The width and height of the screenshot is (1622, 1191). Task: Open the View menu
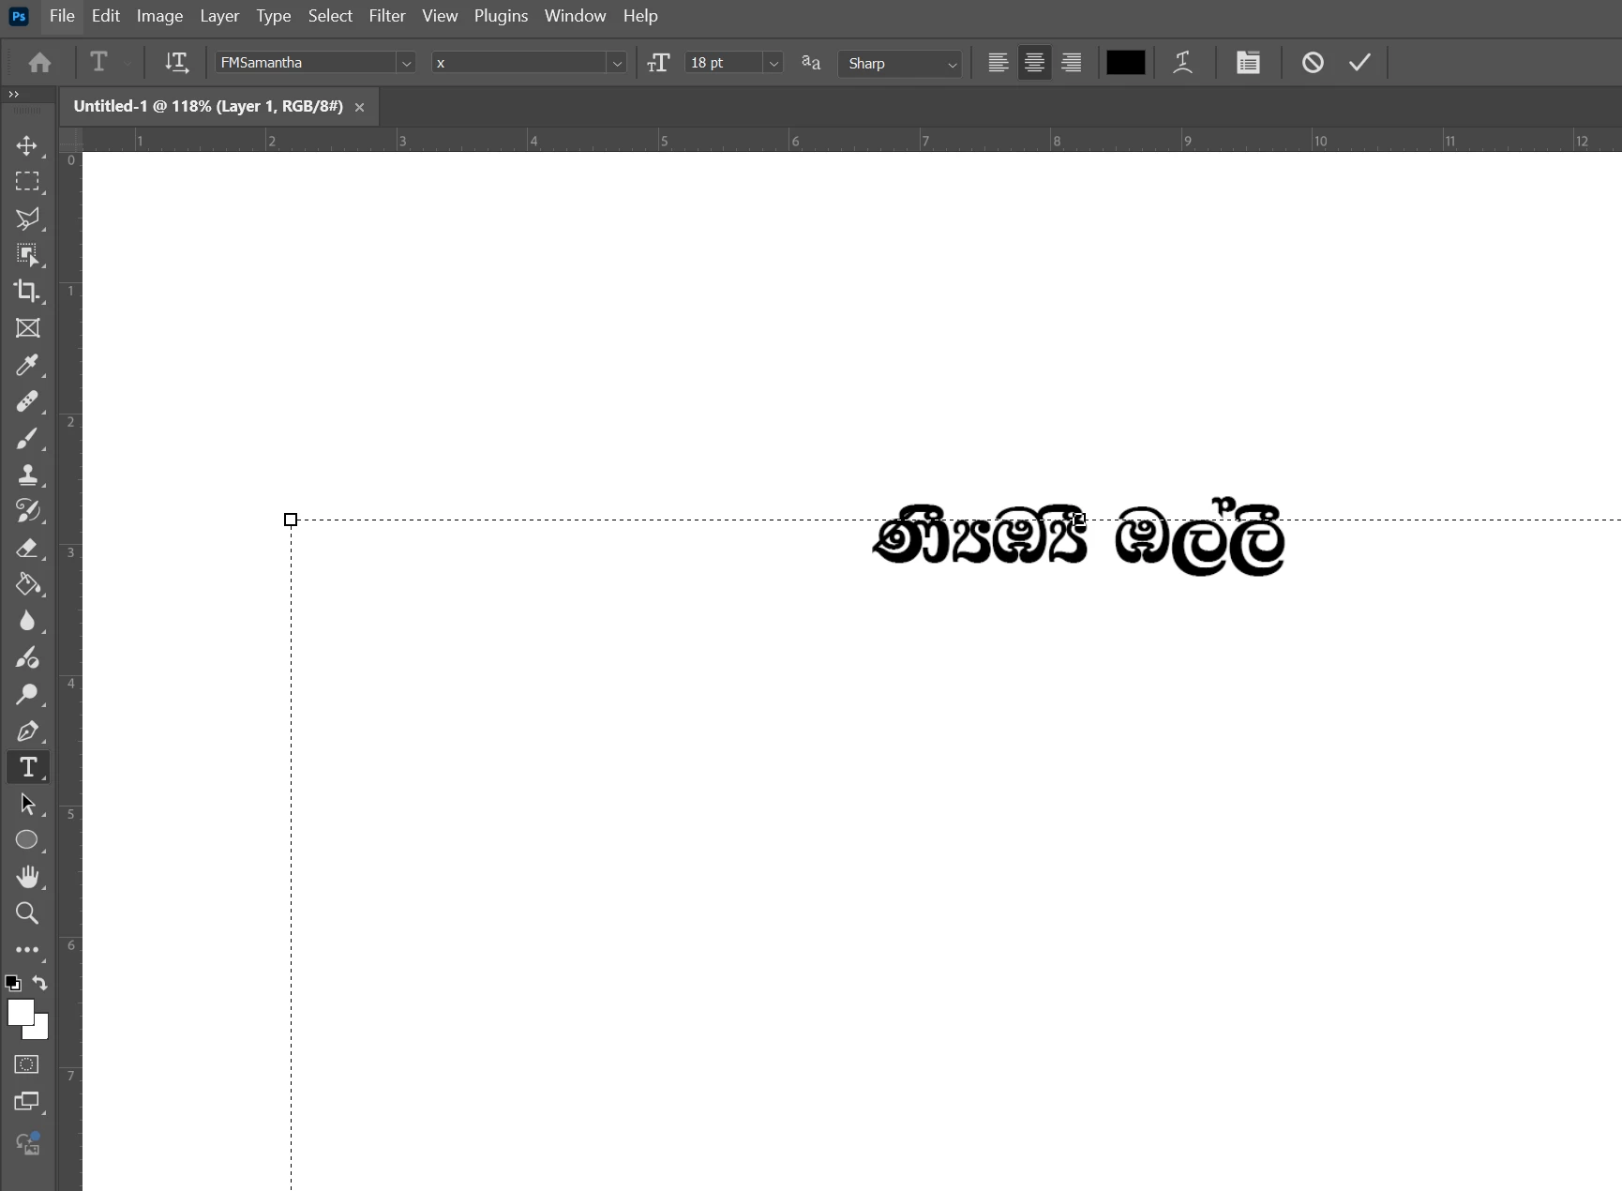pyautogui.click(x=440, y=16)
